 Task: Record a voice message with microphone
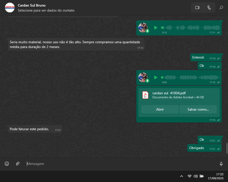pos(221,164)
